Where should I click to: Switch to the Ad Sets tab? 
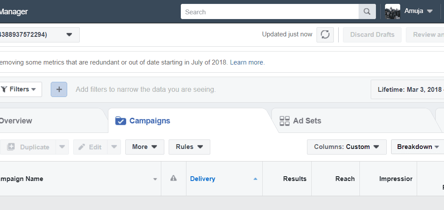click(x=300, y=121)
